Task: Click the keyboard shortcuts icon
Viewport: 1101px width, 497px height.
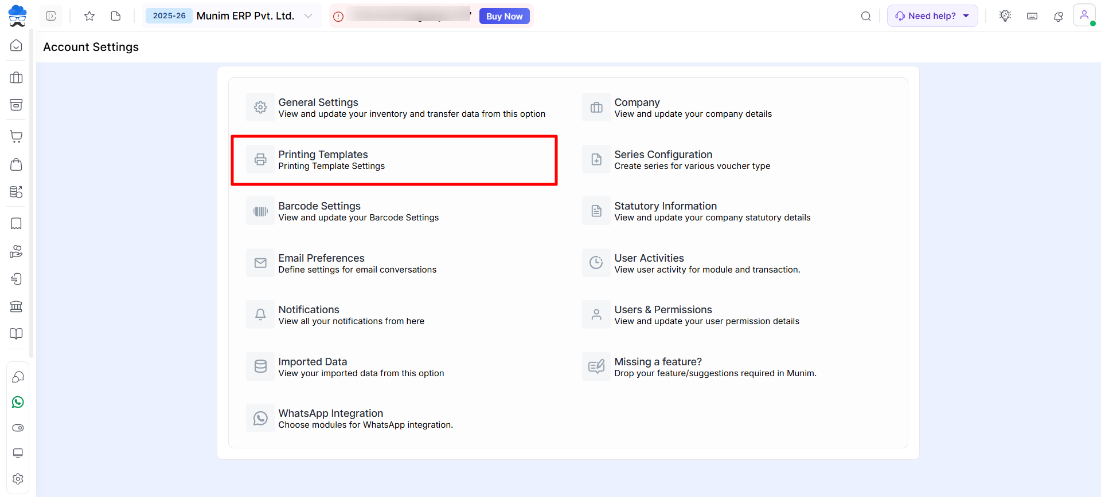Action: coord(1032,16)
